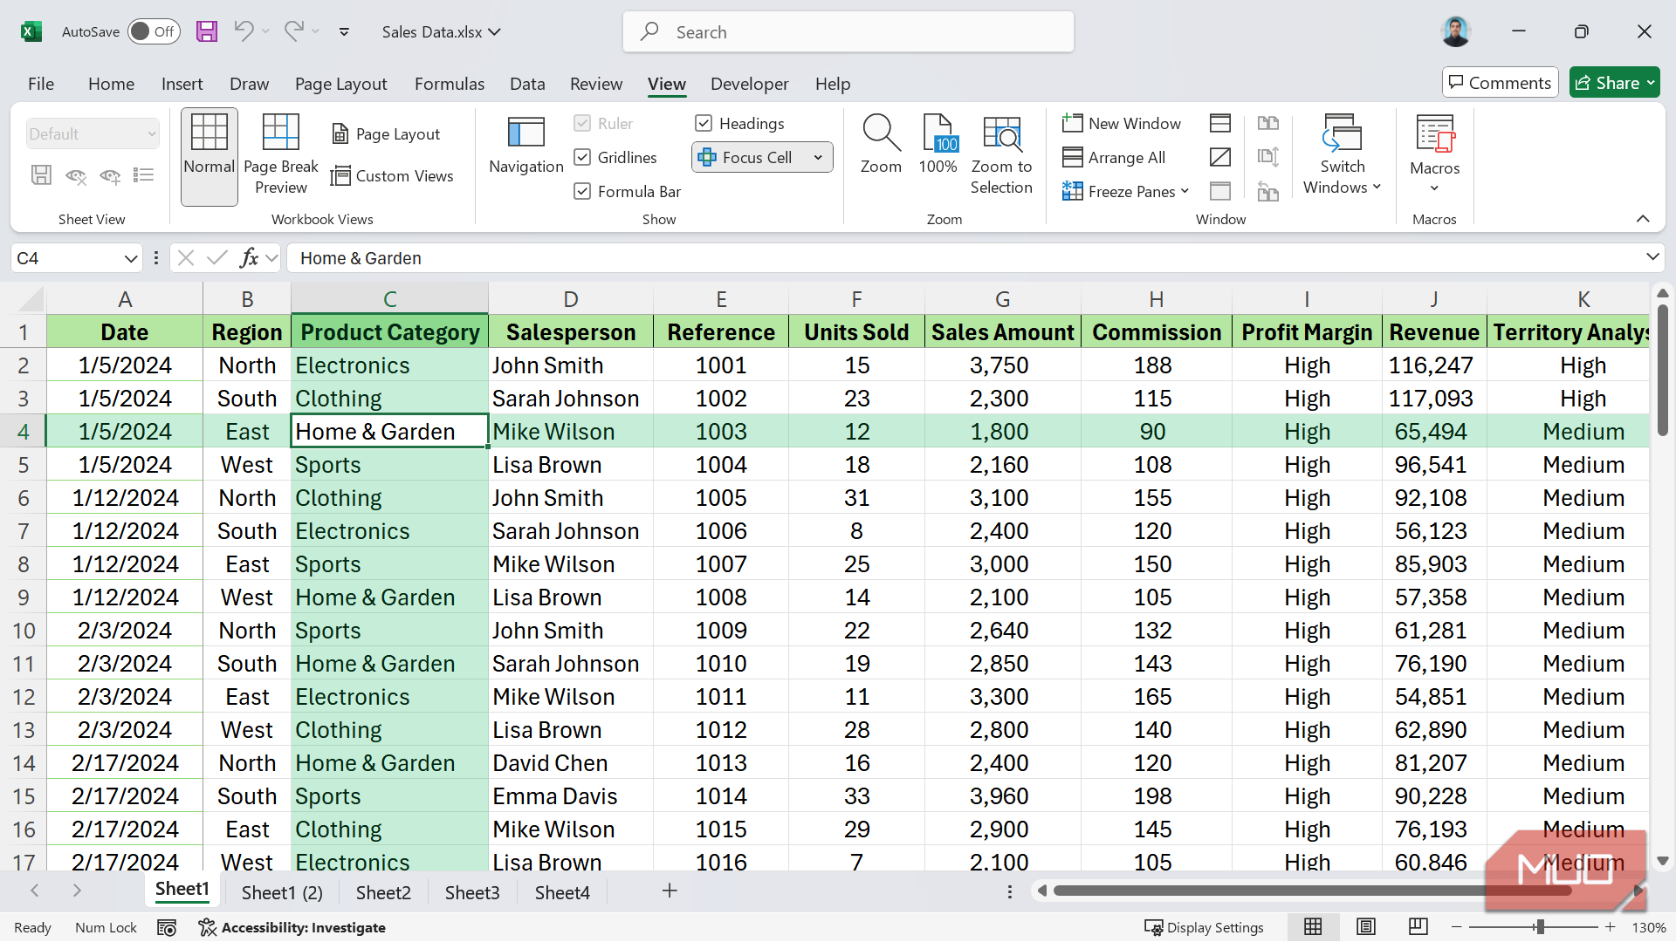The height and width of the screenshot is (942, 1676).
Task: Click the horizontal scrollbar thumb
Action: (x=1313, y=891)
